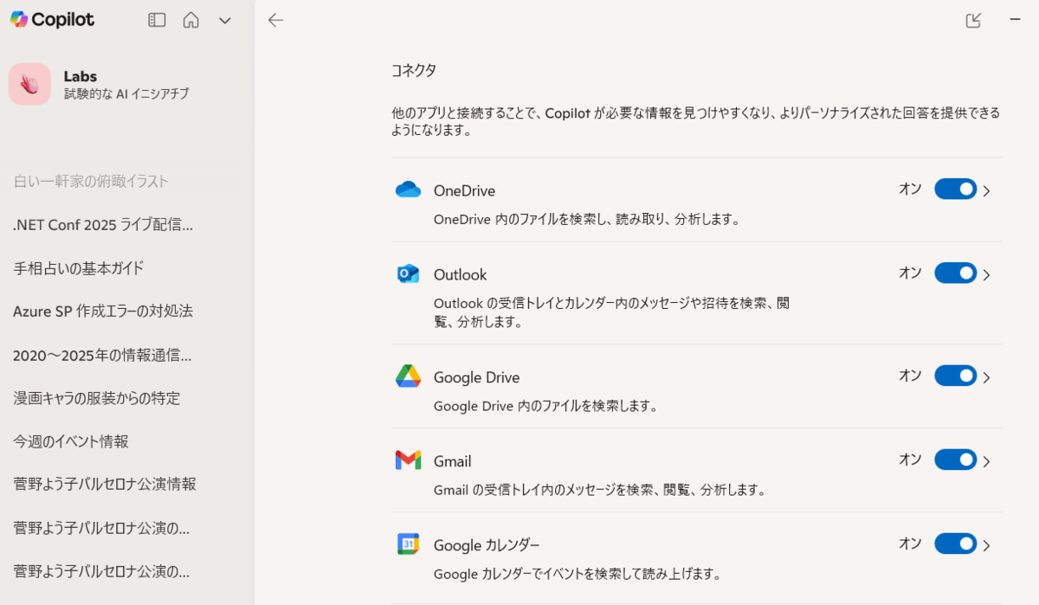Click the Copilot logo icon
The height and width of the screenshot is (605, 1039).
point(18,19)
